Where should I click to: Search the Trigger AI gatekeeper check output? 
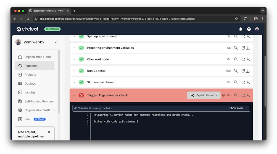236,95
